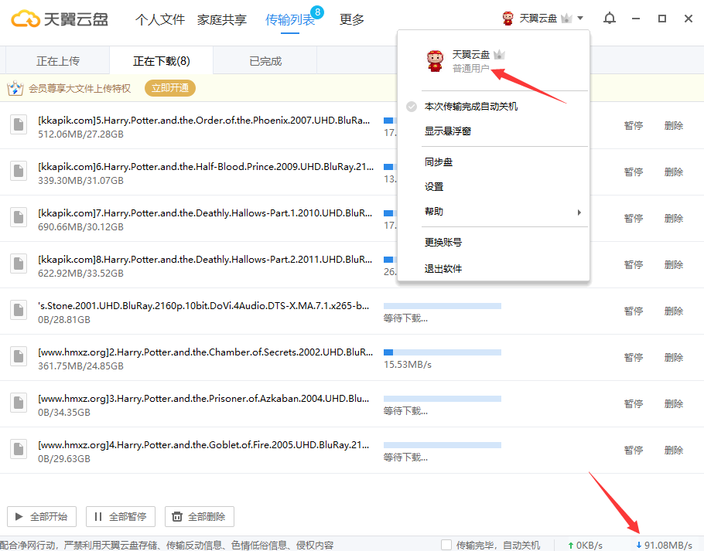The width and height of the screenshot is (704, 551).
Task: Delete the Half-Blood Prince download
Action: 673,172
